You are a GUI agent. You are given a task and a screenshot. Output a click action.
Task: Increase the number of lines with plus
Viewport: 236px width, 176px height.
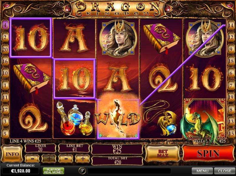pyautogui.click(x=49, y=158)
